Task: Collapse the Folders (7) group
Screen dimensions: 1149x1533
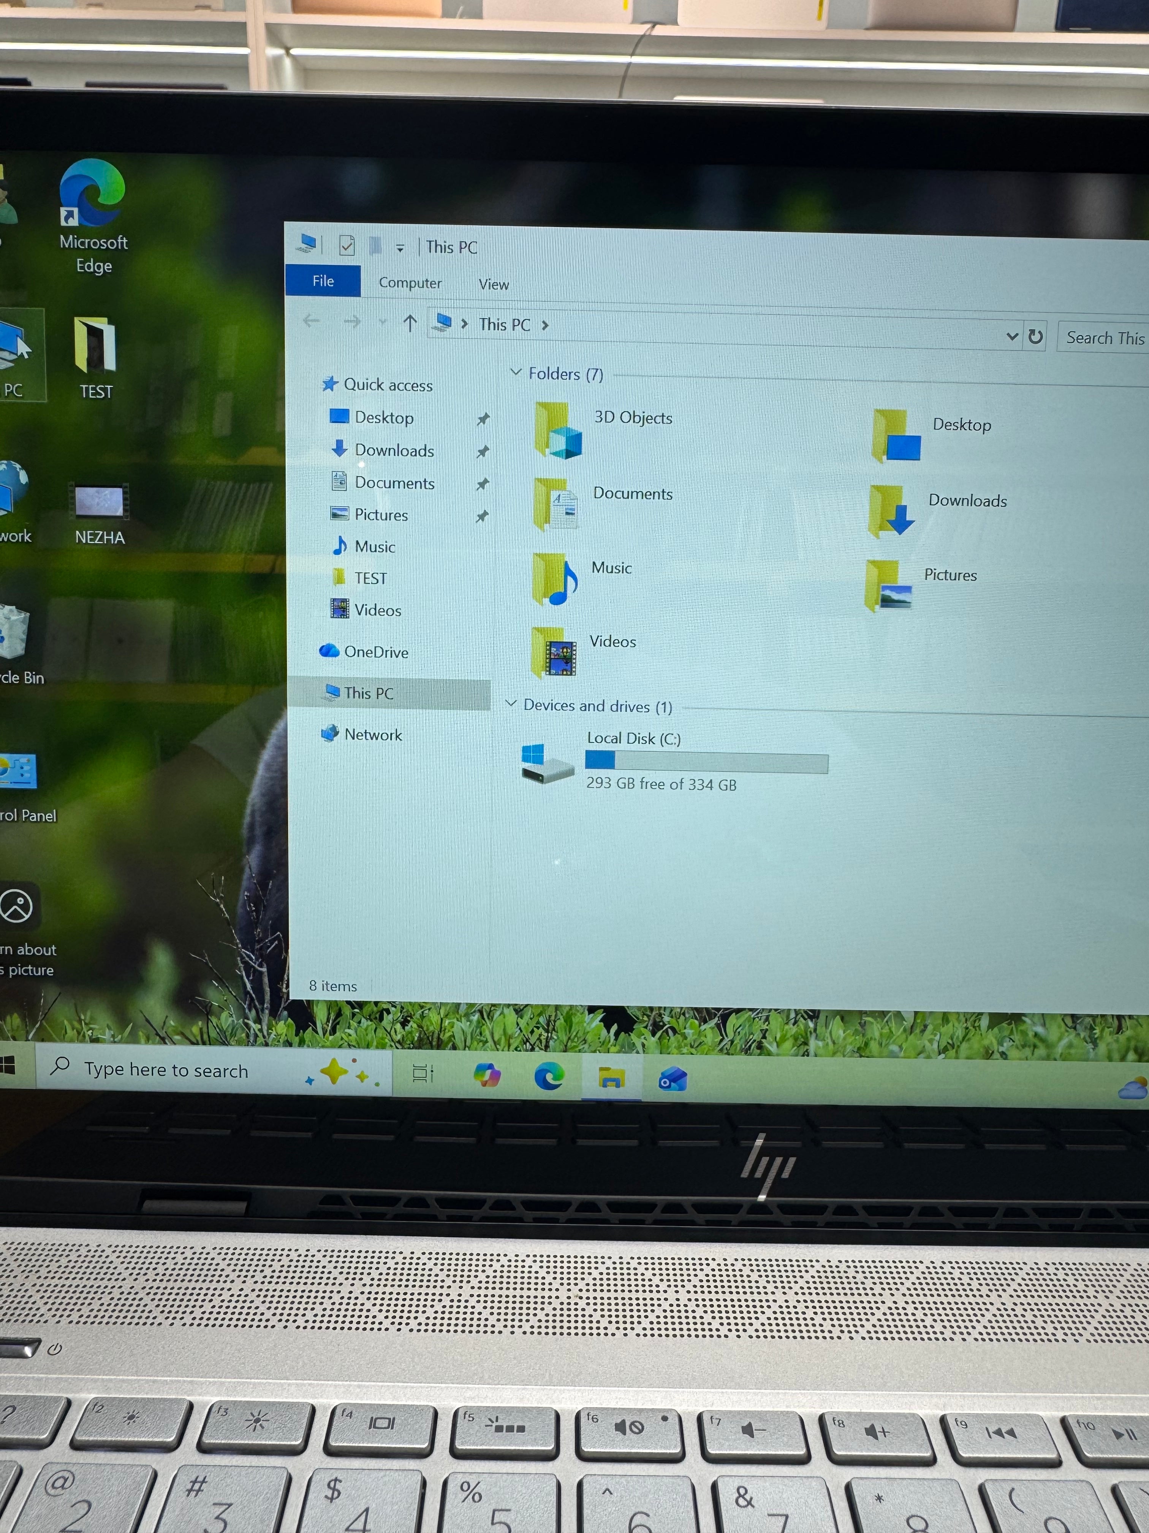Action: [x=515, y=372]
